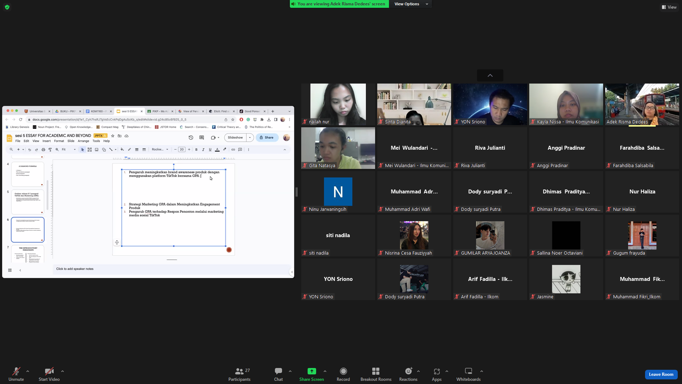Start recording with the Record button
The height and width of the screenshot is (384, 682).
click(343, 374)
